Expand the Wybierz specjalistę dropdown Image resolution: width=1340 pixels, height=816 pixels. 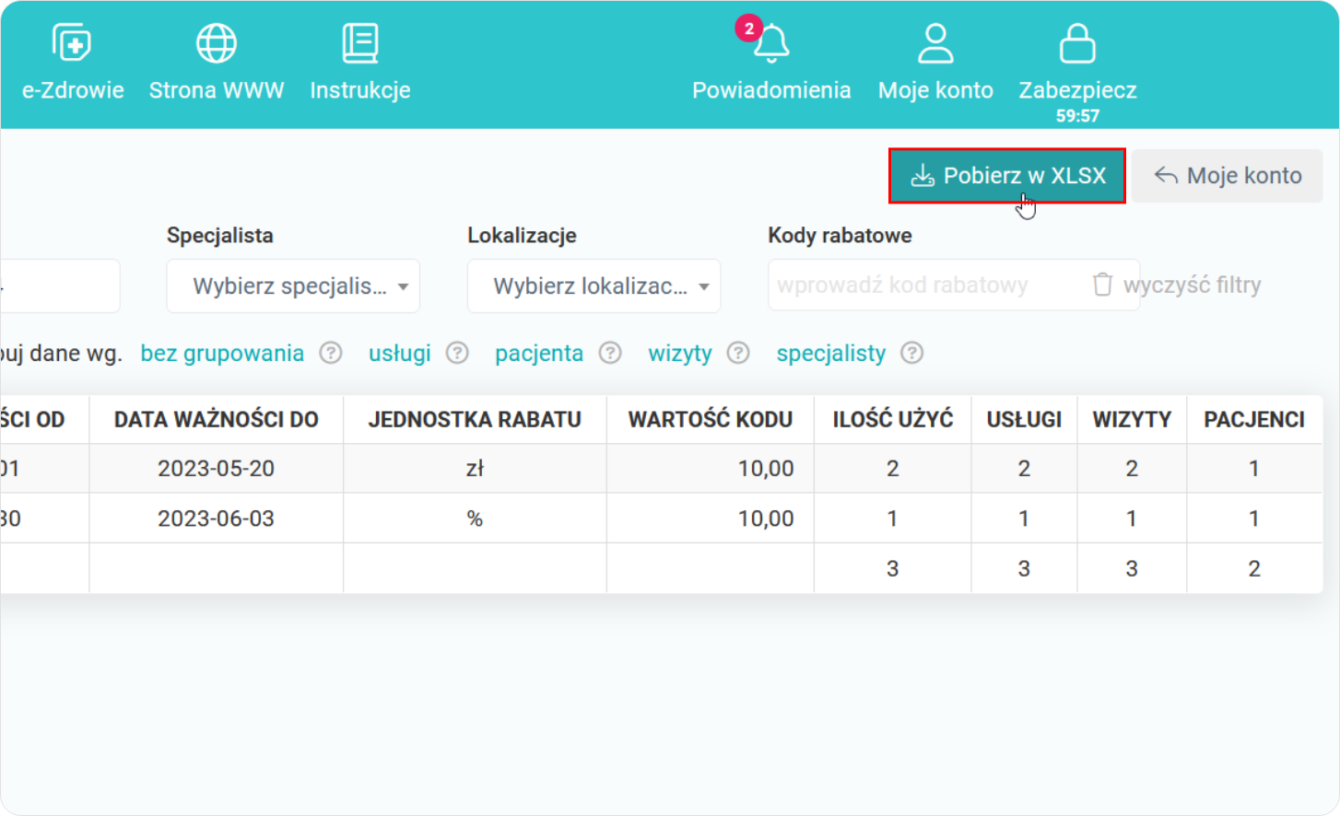(293, 286)
